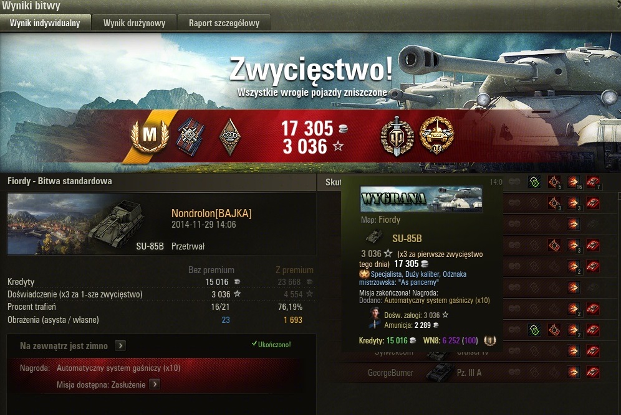This screenshot has width=621, height=415.
Task: Click the Fiordy map SU-85B thumbnail
Action: [x=77, y=224]
